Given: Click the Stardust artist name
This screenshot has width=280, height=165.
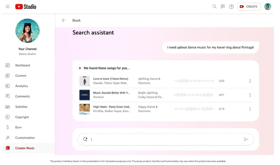Looking at the screenshot, I should [x=99, y=97].
